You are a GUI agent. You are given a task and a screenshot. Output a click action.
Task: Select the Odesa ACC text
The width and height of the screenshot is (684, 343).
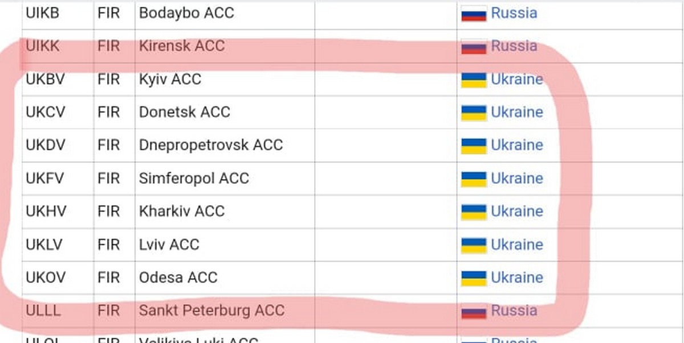[x=178, y=278]
